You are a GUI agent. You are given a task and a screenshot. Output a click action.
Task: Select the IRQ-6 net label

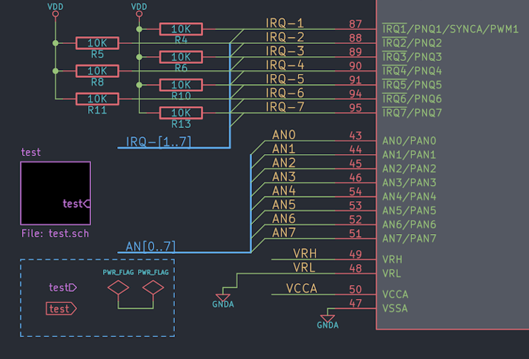point(285,93)
